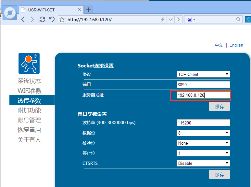Image resolution: width=251 pixels, height=187 pixels.
Task: Open the 校验位 None dropdown
Action: [x=203, y=143]
